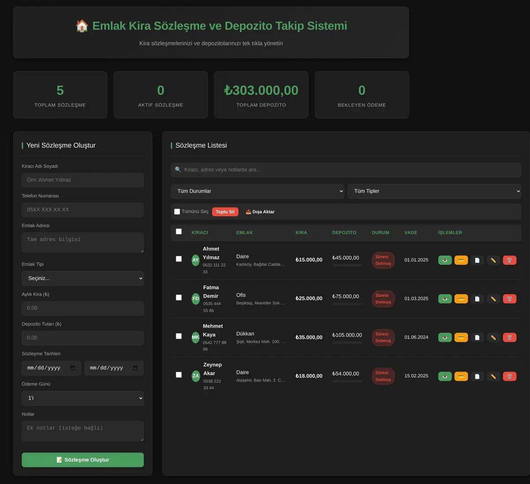Tick the checkbox for Ahmet Yılmaz row

[179, 259]
